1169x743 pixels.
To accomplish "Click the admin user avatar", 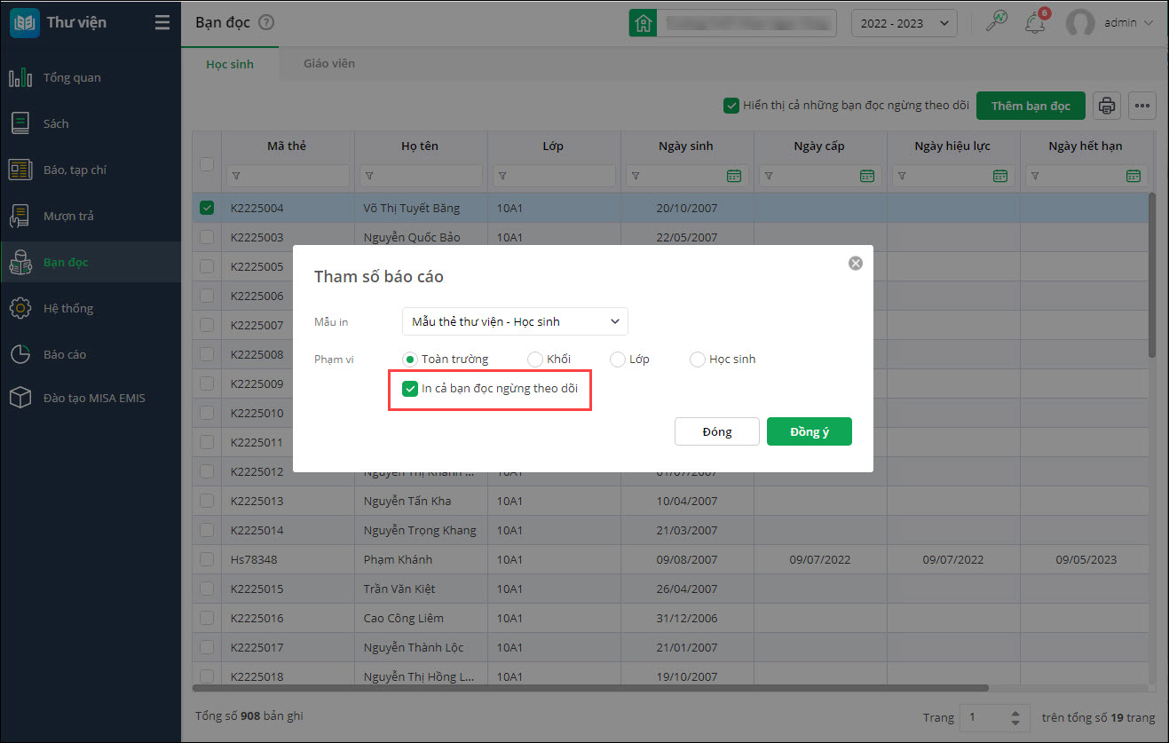I will 1080,23.
